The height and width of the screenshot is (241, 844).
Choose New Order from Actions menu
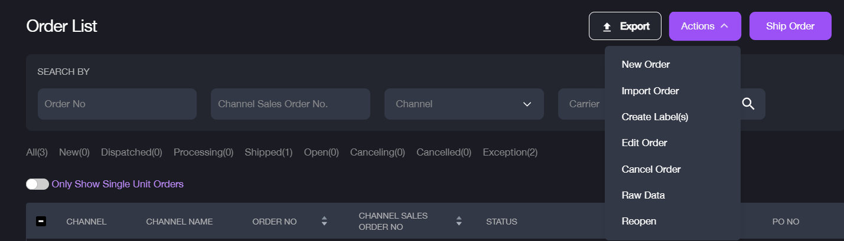(646, 64)
